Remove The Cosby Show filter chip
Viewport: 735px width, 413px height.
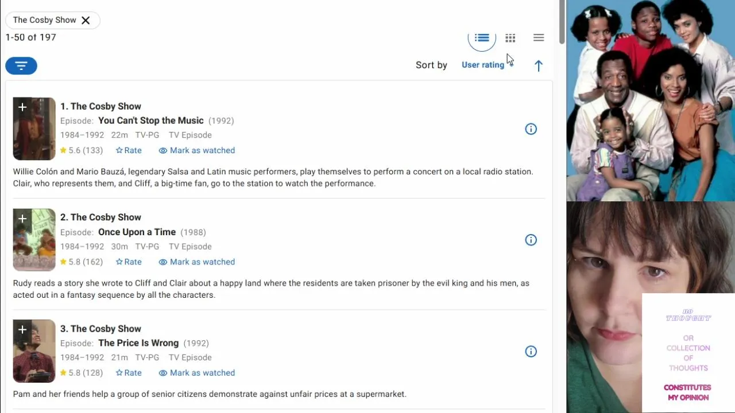click(86, 20)
